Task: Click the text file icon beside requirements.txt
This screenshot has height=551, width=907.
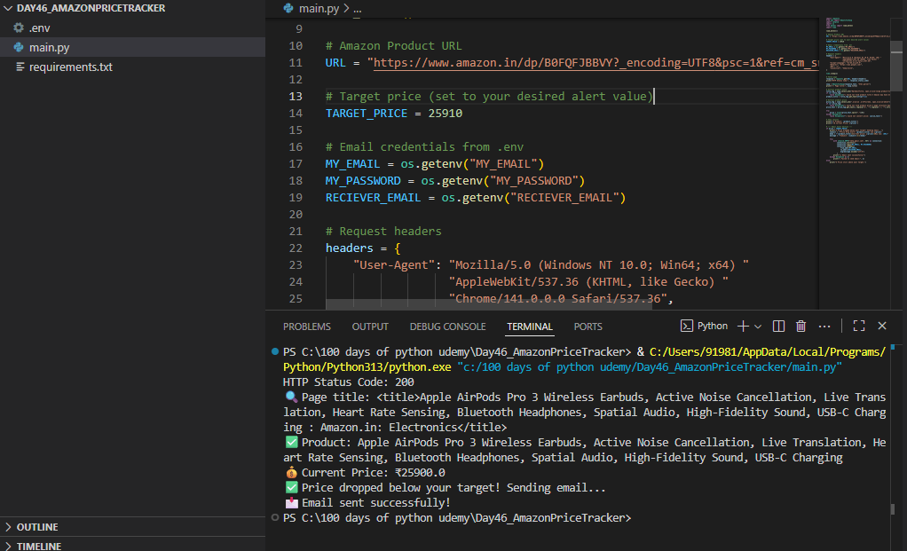Action: 20,67
